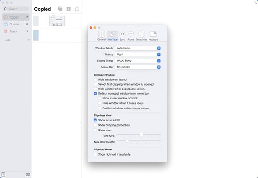Open the Window Mode dropdown

click(x=138, y=48)
